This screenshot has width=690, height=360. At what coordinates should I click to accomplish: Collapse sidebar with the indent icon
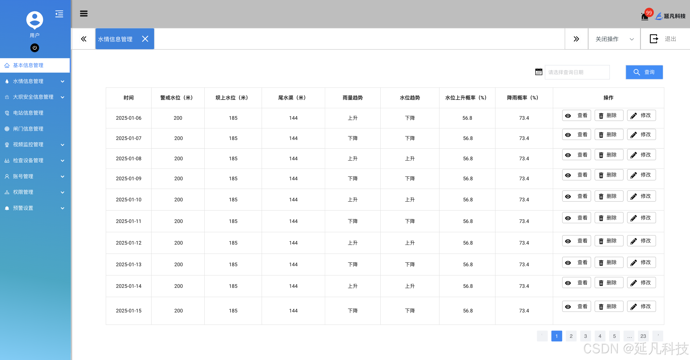(x=59, y=14)
